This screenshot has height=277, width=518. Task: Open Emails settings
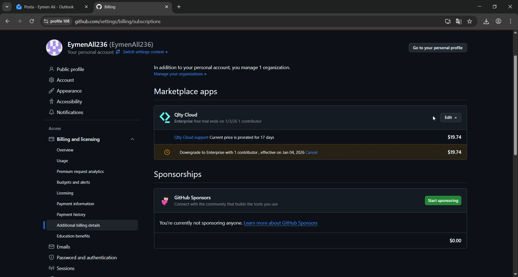coord(63,247)
